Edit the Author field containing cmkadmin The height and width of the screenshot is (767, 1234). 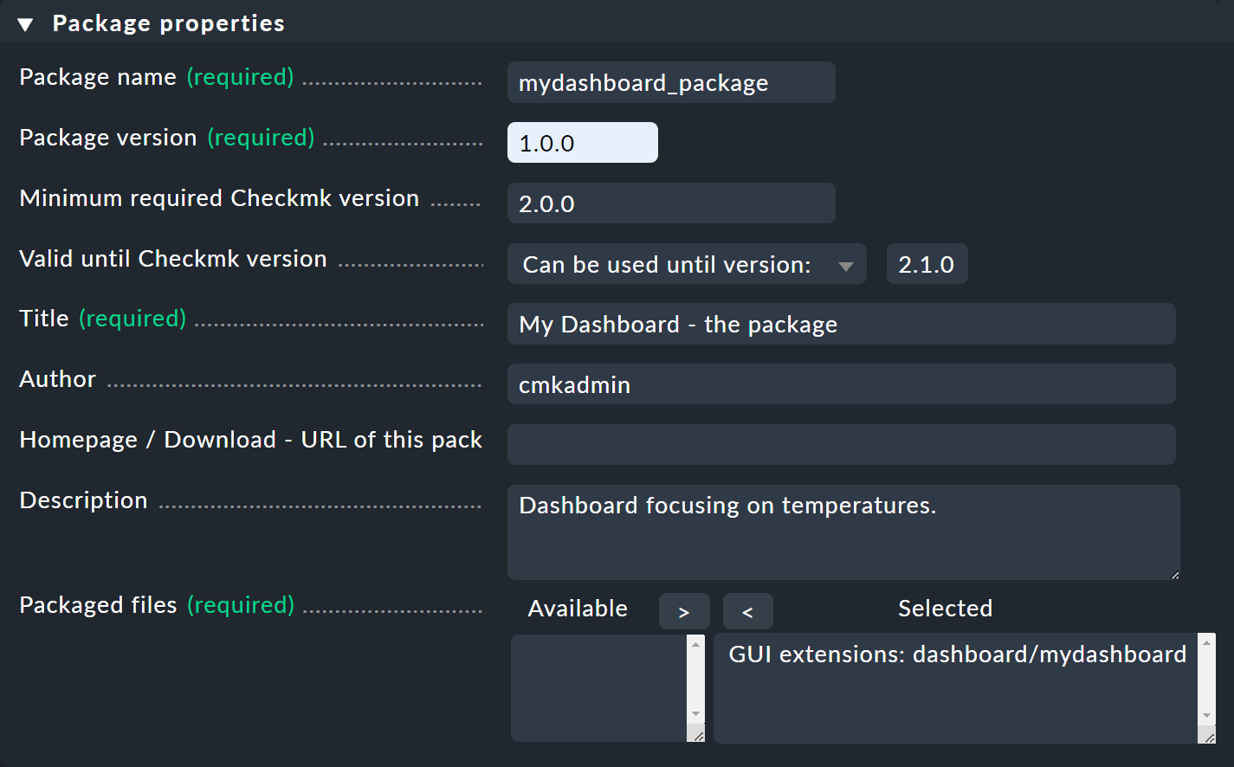(842, 384)
